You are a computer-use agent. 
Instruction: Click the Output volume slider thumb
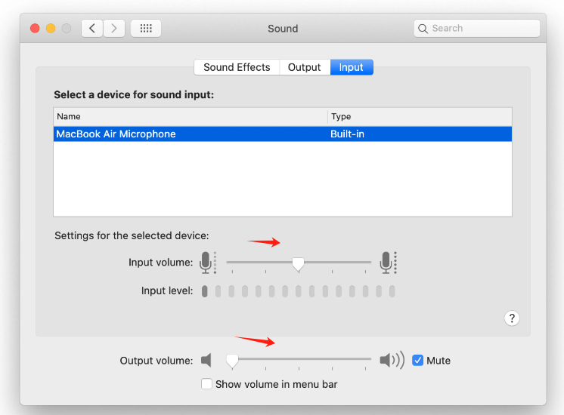[x=232, y=361]
